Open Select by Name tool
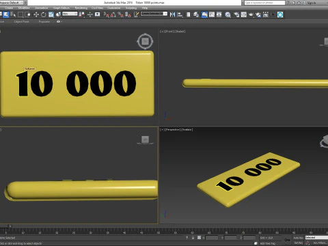The width and height of the screenshot is (328, 246). 13,14
